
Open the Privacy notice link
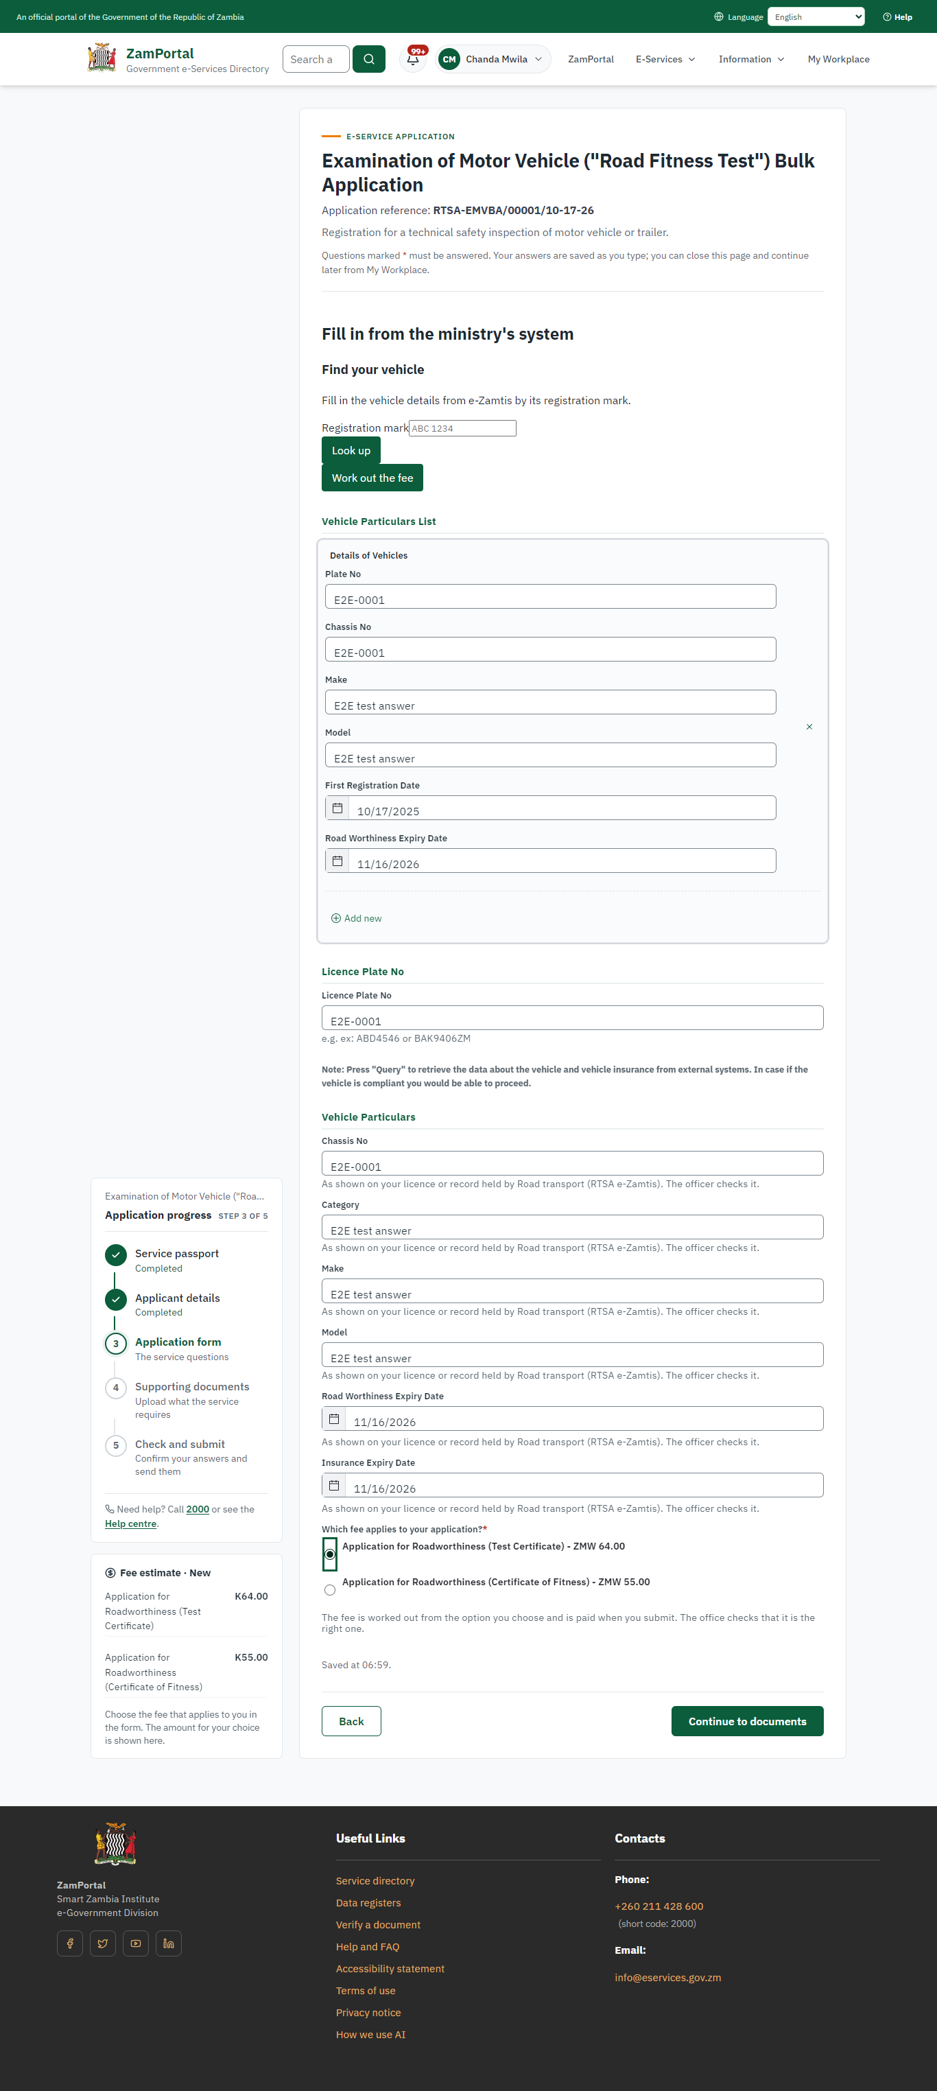point(368,2012)
